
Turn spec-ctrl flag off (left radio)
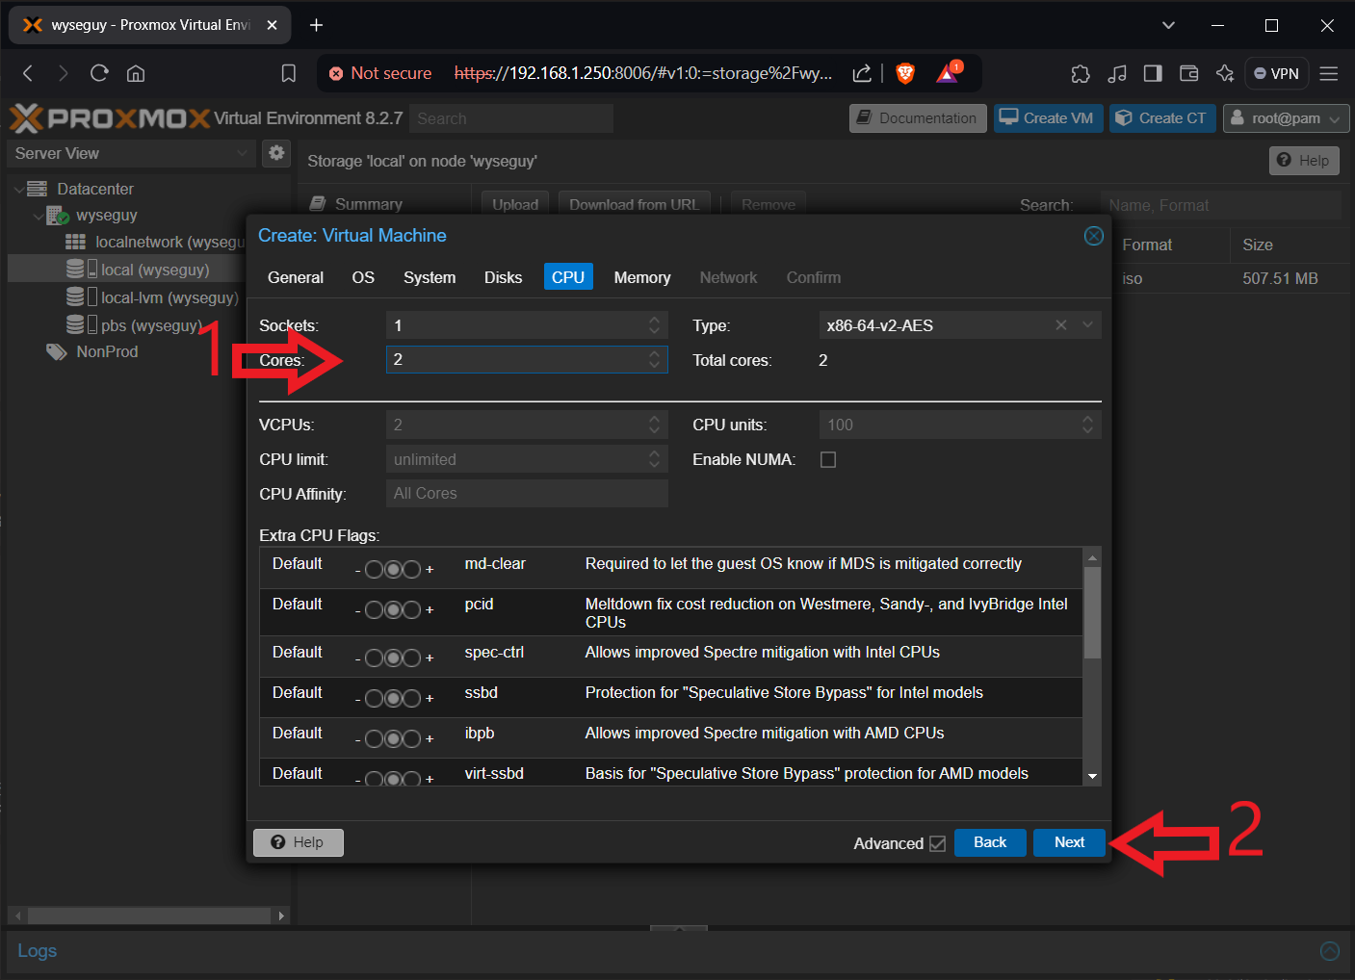[x=374, y=658]
